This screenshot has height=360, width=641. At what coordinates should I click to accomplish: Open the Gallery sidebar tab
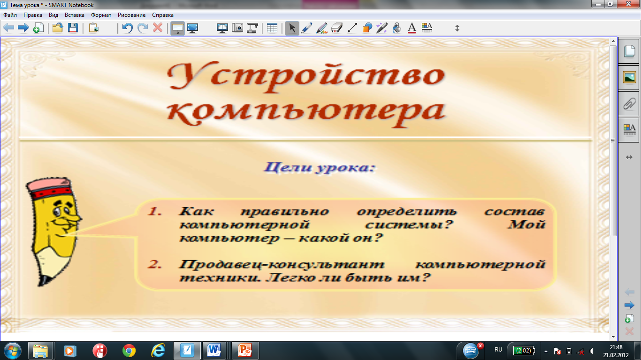(629, 77)
